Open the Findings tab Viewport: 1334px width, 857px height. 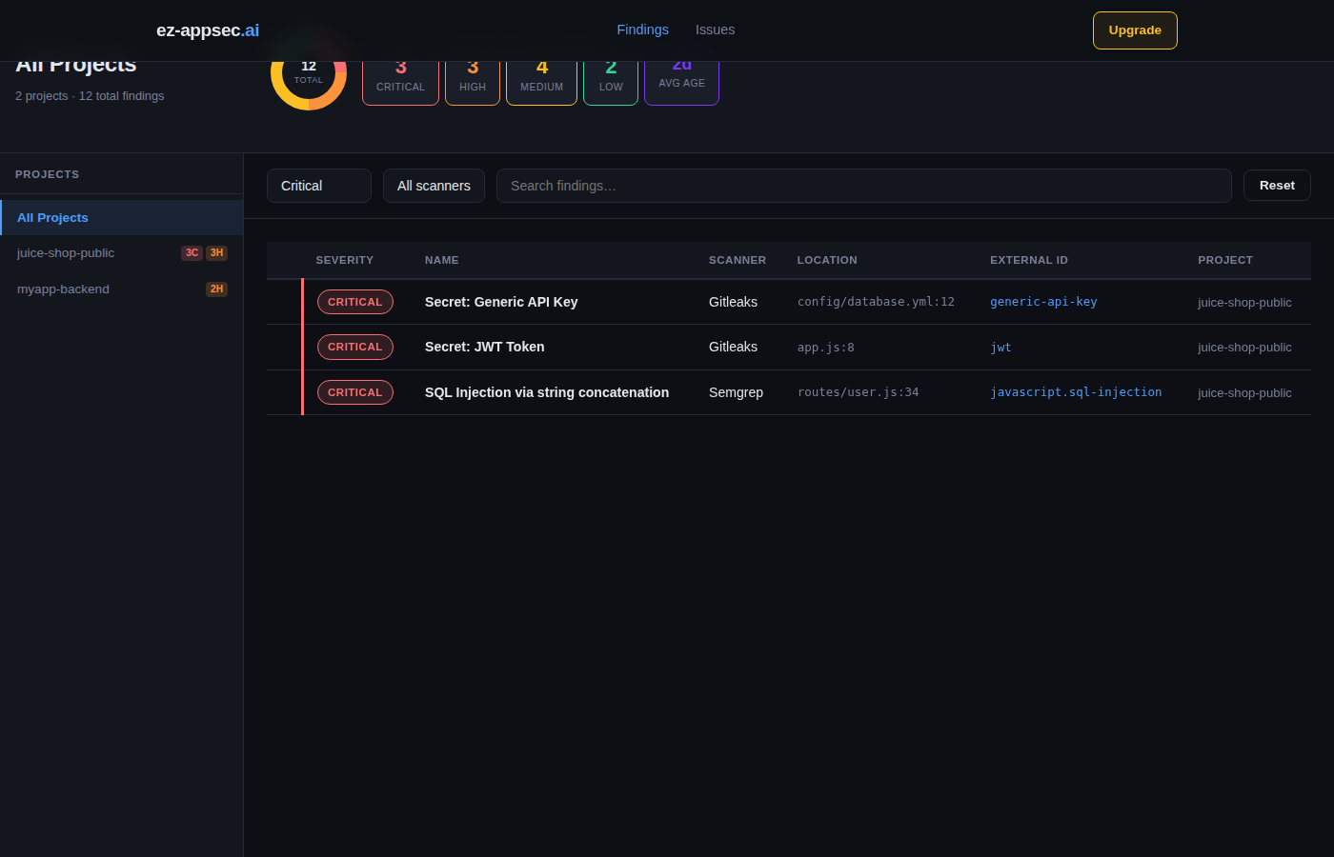[x=642, y=30]
